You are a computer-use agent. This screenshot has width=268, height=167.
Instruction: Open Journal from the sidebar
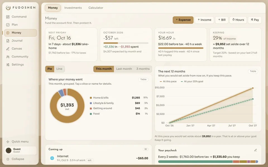tap(20, 41)
